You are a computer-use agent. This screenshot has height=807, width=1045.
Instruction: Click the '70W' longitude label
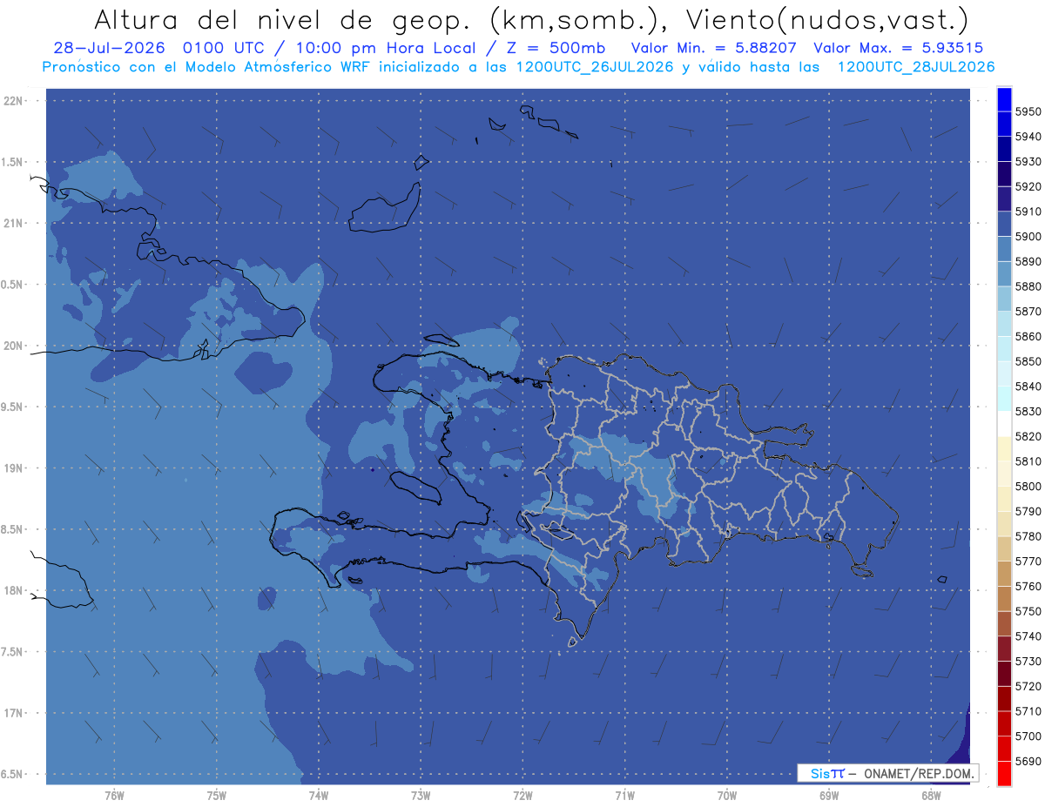727,796
